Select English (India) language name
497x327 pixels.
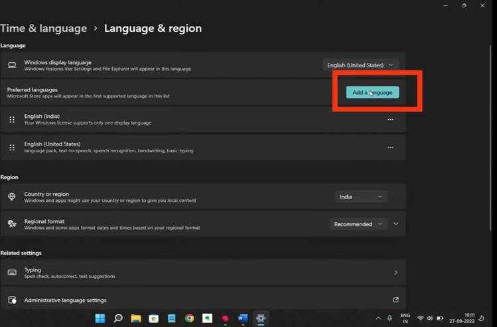(x=42, y=116)
